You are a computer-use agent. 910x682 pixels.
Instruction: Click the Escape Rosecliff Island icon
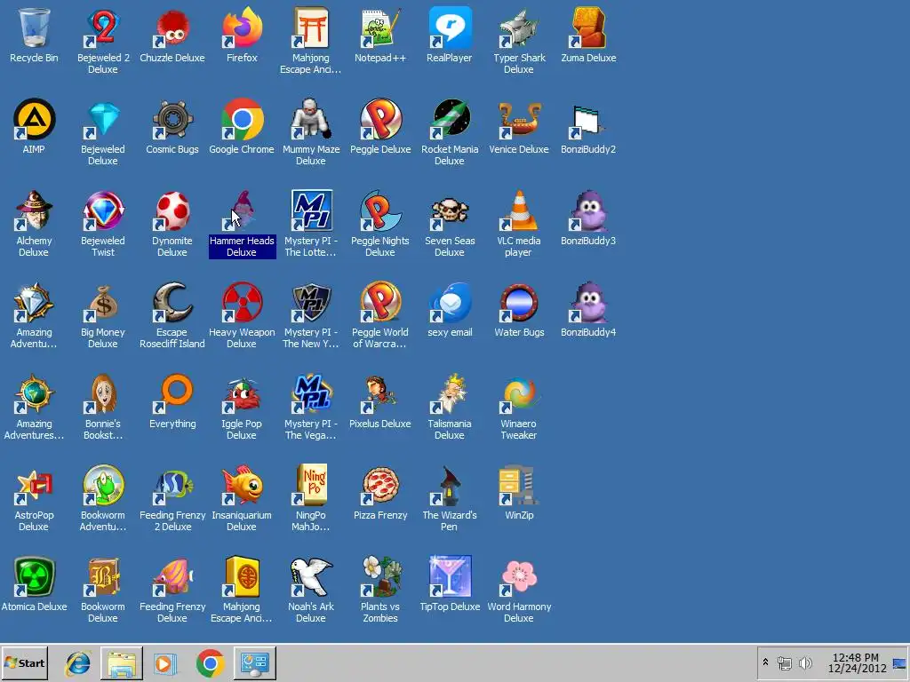point(172,302)
